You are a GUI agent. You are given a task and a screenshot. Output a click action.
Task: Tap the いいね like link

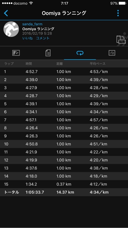(x=27, y=38)
